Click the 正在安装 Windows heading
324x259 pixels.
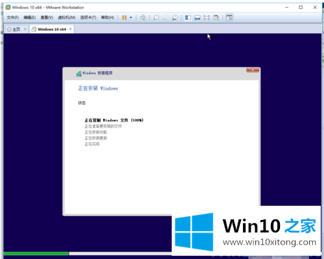pos(98,88)
